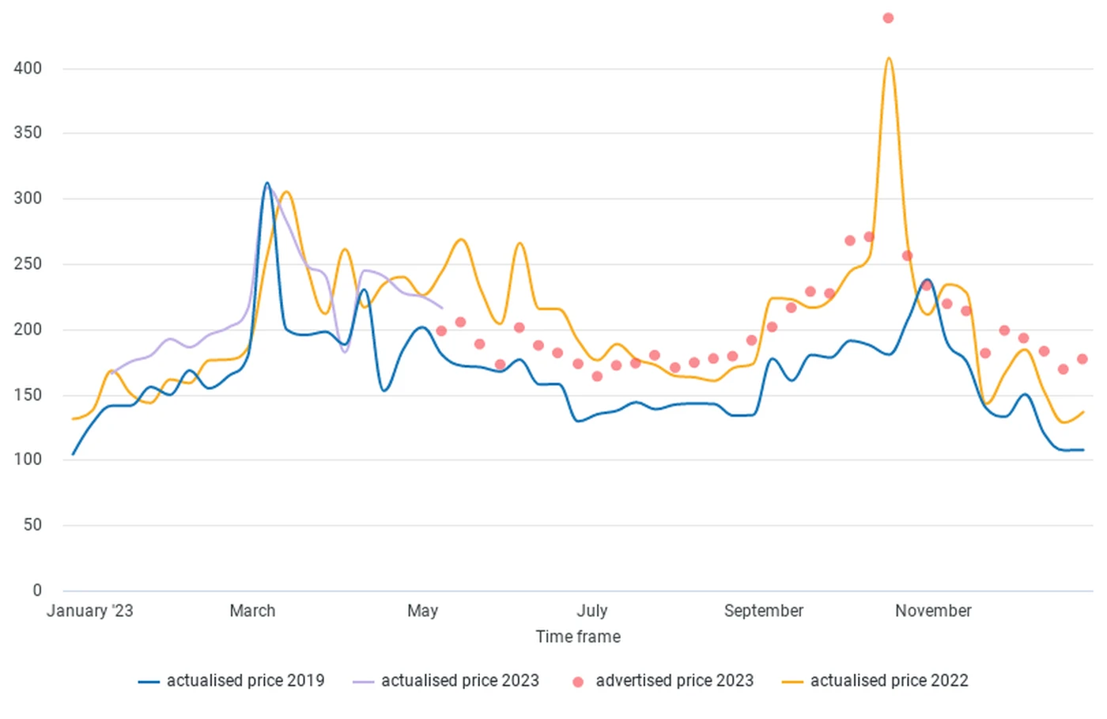Click the "September" x-axis label

pos(763,611)
